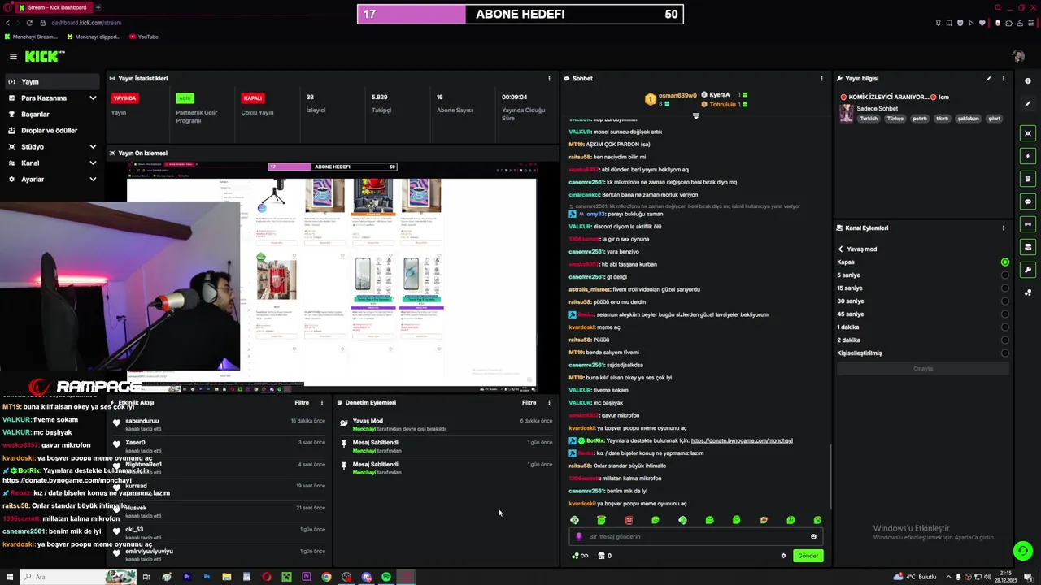Open the hamburger menu next to Kick logo

(13, 56)
